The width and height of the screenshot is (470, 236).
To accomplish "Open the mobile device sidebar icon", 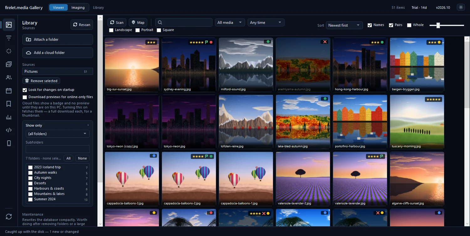I will tap(9, 143).
